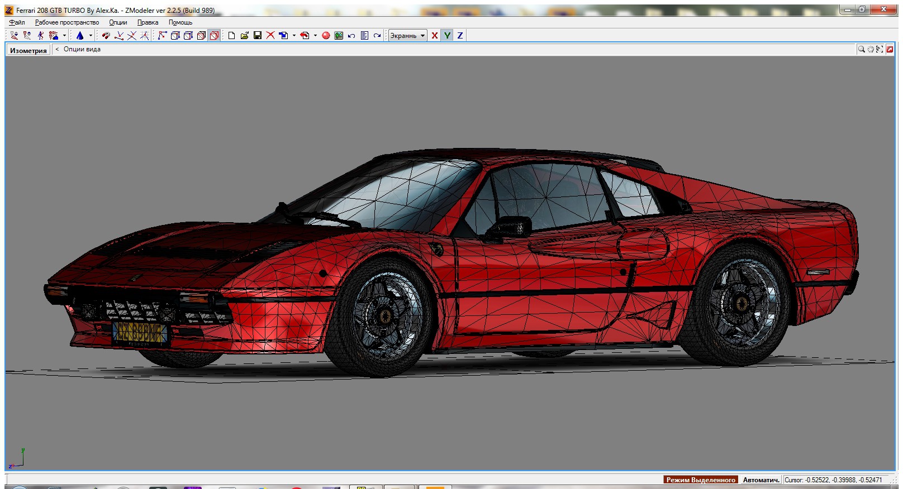Toggle polygons level cube icon

point(188,36)
